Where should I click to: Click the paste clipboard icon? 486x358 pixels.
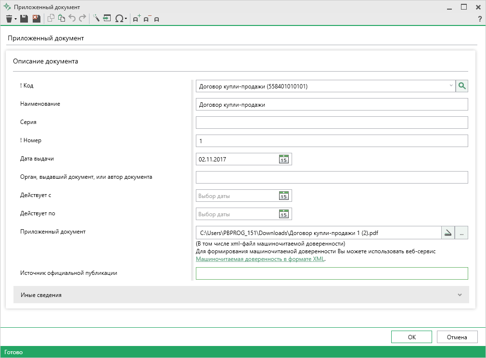[x=61, y=19]
